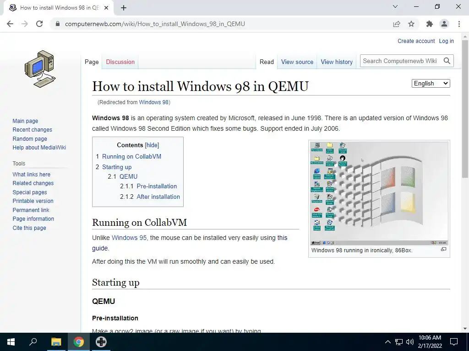Open Help about MediaWiki

39,148
